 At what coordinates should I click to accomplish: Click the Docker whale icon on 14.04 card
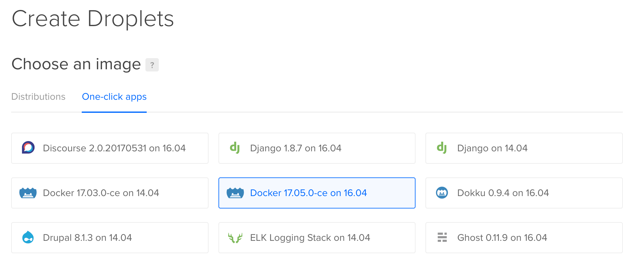pyautogui.click(x=28, y=193)
